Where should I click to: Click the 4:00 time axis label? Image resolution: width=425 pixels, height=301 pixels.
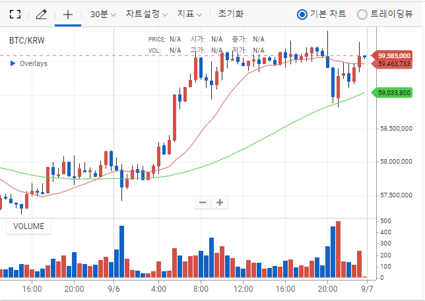(158, 289)
